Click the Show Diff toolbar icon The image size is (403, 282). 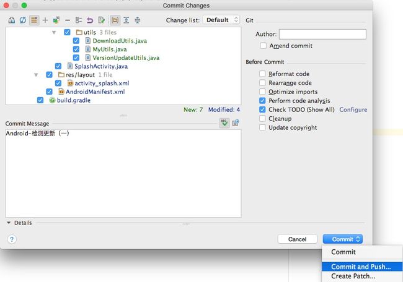[12, 20]
